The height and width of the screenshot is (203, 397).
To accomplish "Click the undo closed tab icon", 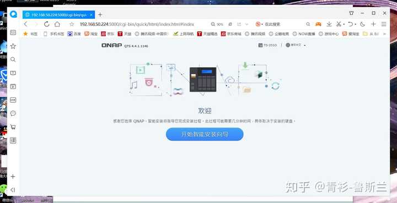I will point(351,24).
